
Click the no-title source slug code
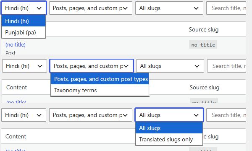pos(203,44)
